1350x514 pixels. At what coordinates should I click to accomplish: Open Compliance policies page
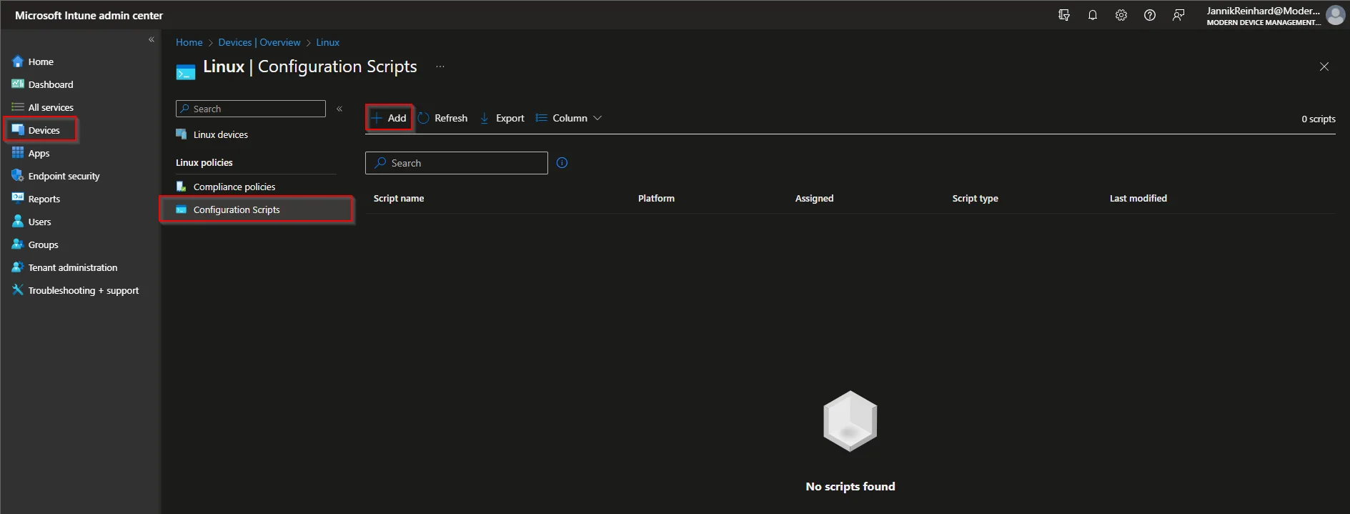coord(234,187)
